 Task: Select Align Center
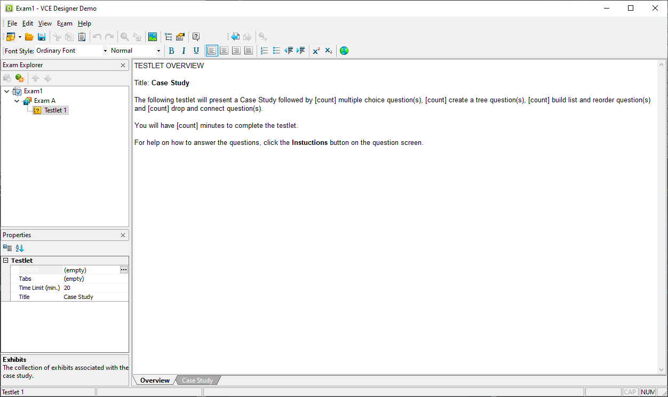pyautogui.click(x=224, y=51)
